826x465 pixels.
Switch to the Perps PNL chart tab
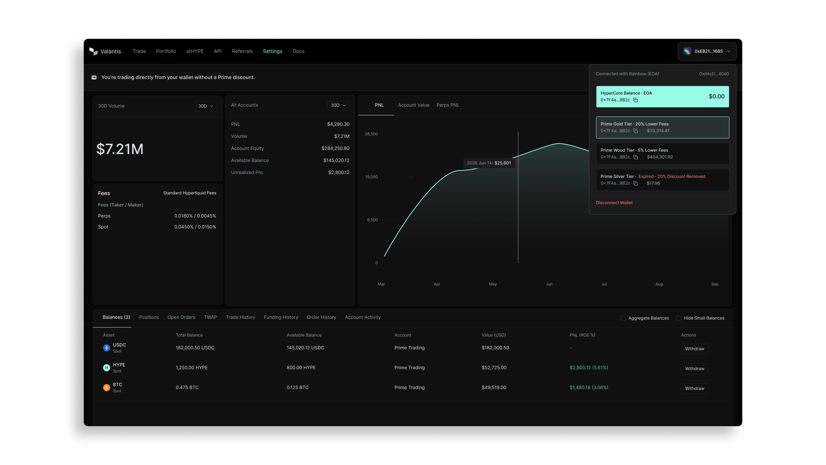click(448, 105)
